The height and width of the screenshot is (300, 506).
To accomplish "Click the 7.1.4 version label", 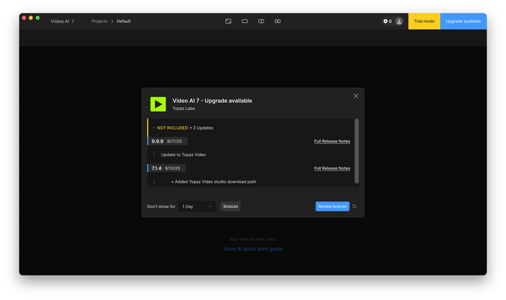I will tap(157, 168).
